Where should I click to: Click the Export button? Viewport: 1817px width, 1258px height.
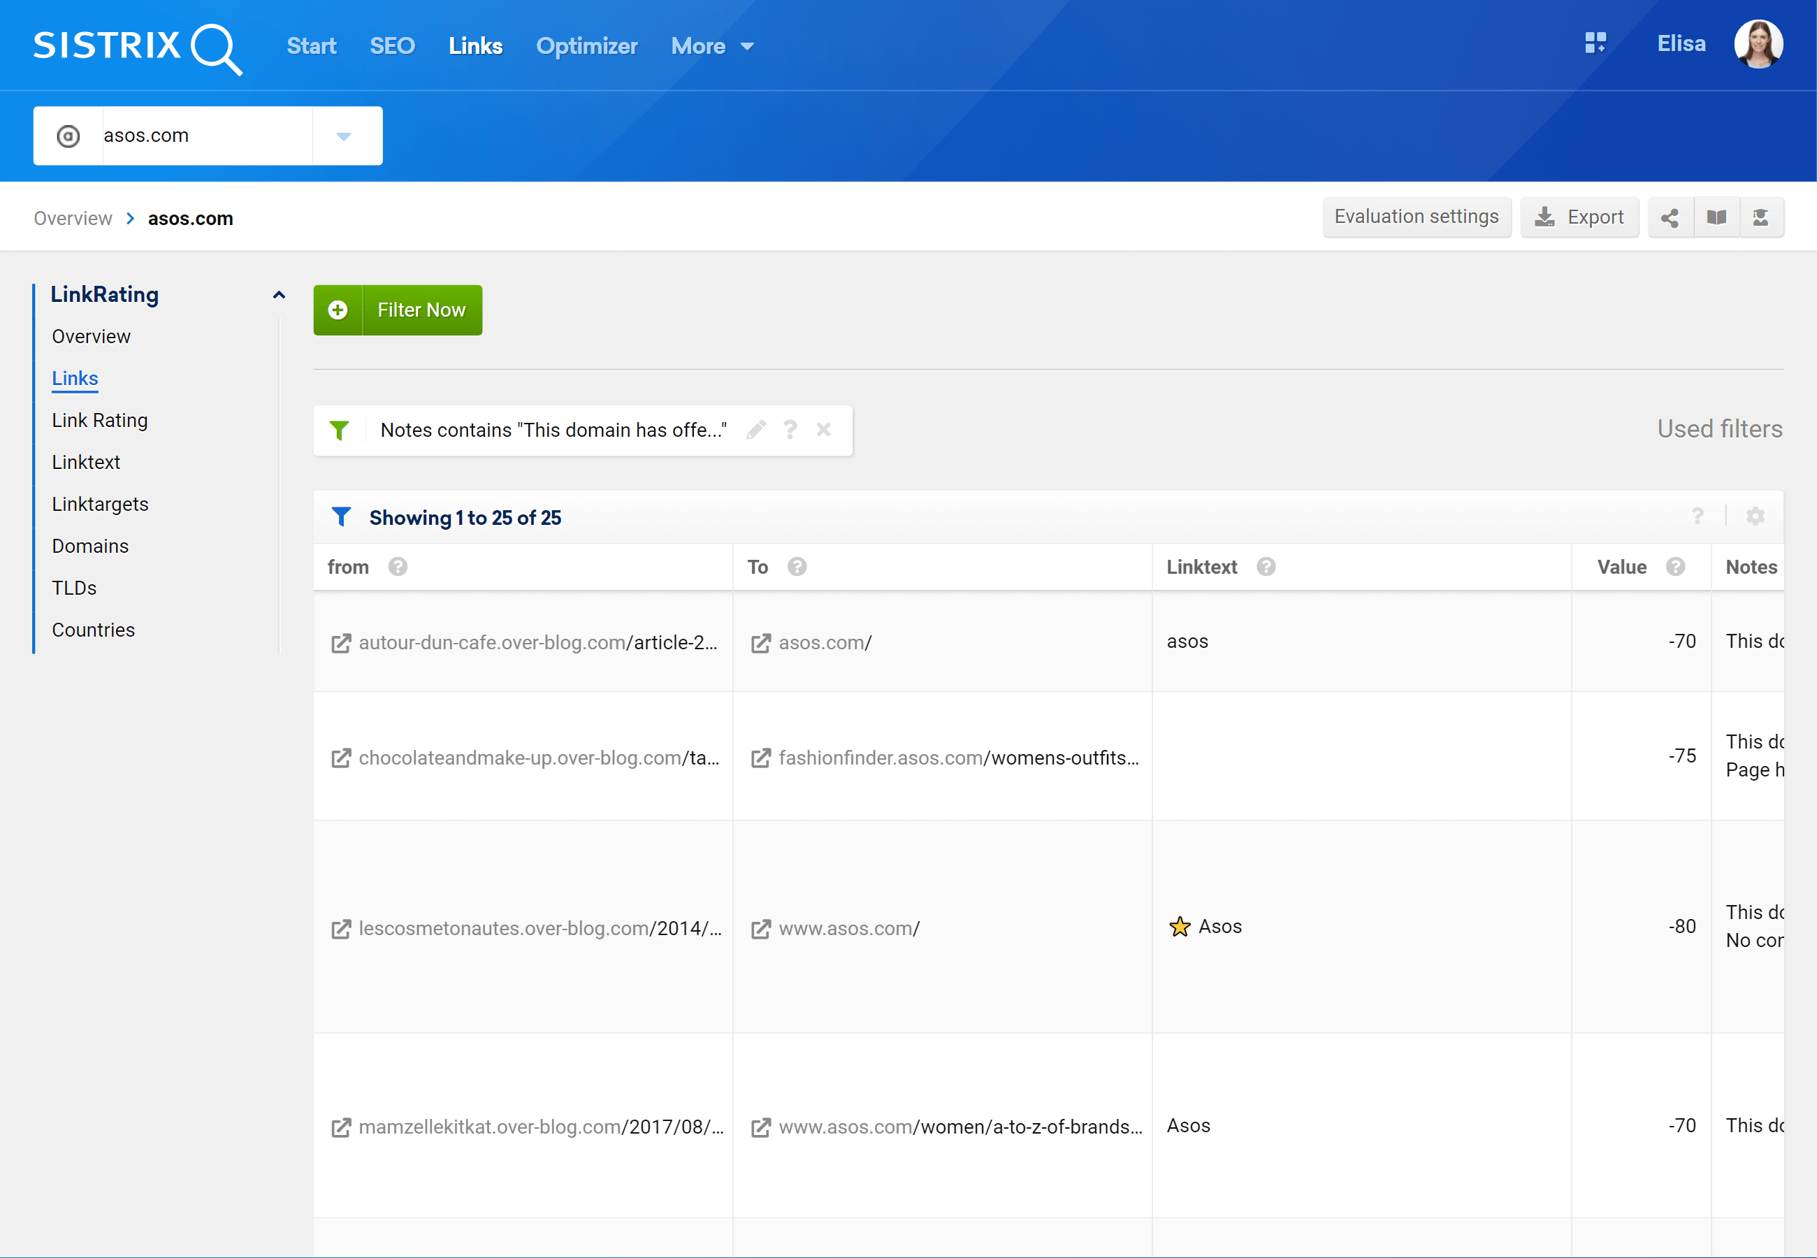click(1579, 217)
